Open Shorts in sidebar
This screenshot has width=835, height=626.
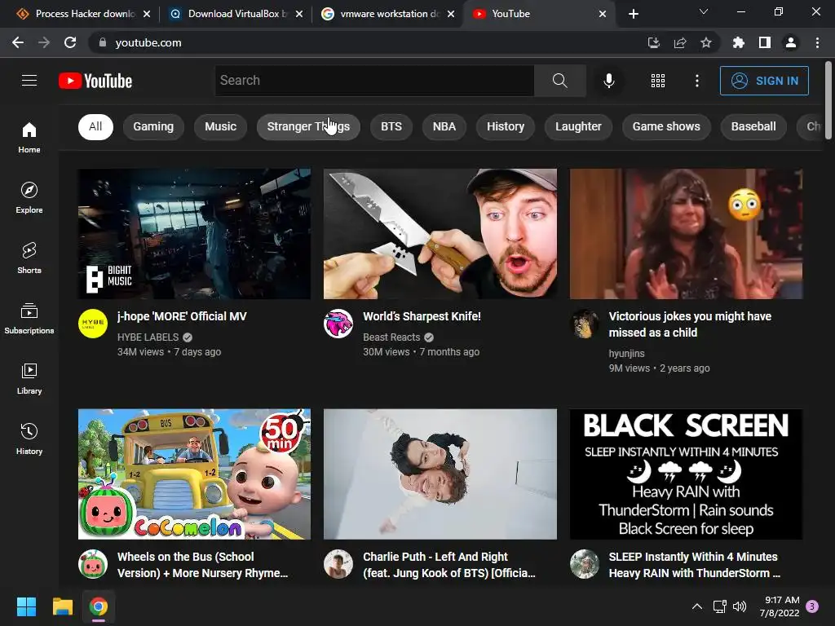[29, 258]
